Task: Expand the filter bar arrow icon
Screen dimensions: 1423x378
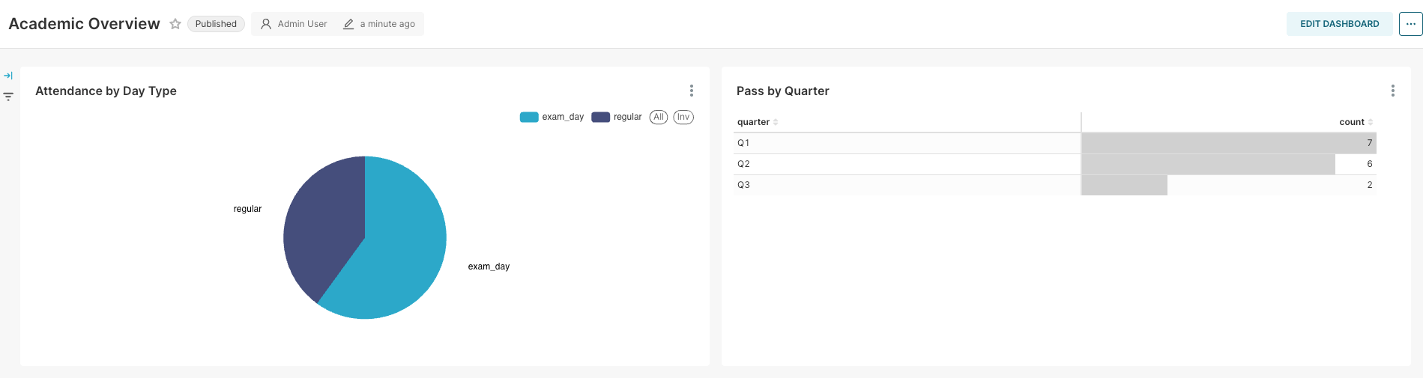Action: [x=8, y=76]
